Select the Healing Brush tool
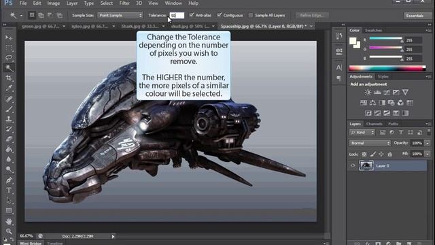The height and width of the screenshot is (245, 435). (9, 99)
